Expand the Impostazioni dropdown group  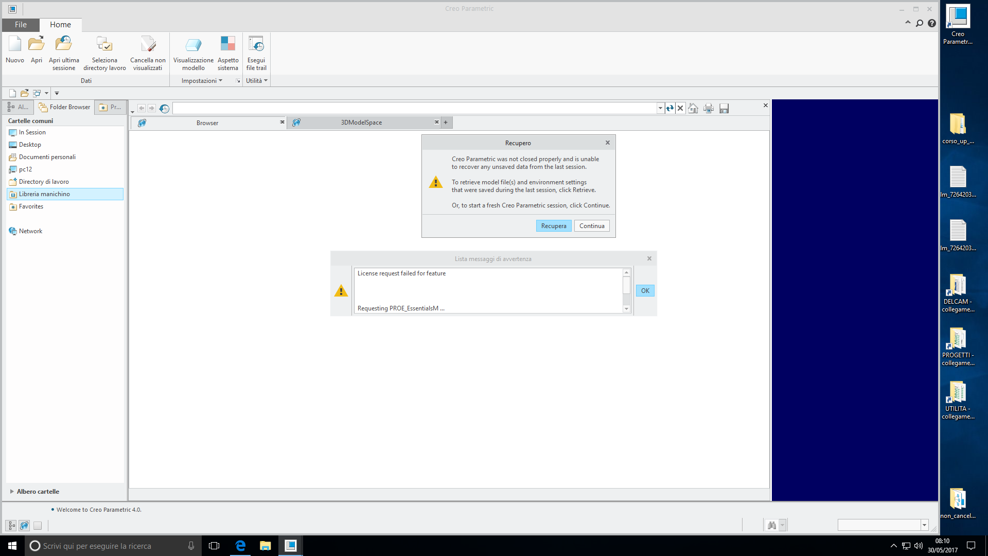[x=202, y=81]
